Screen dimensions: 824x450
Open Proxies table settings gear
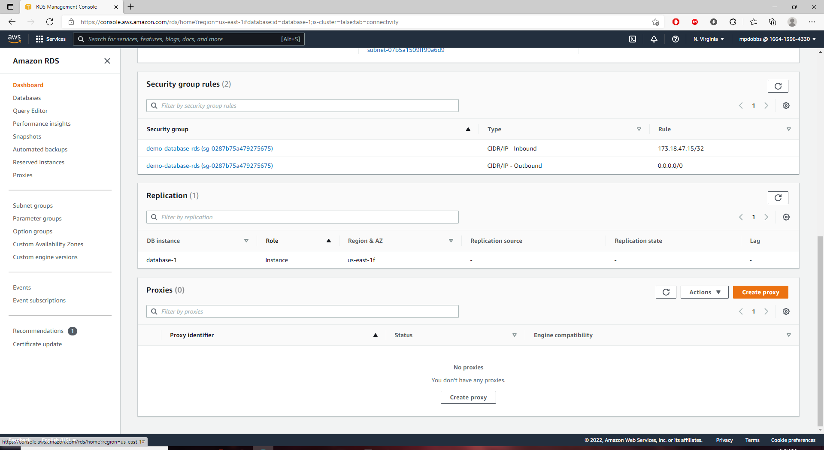pyautogui.click(x=786, y=311)
